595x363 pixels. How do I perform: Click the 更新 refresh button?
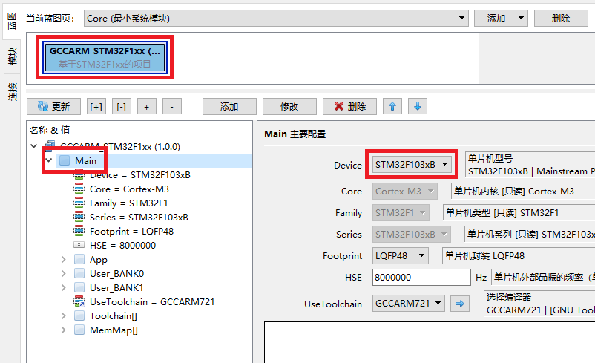(53, 107)
